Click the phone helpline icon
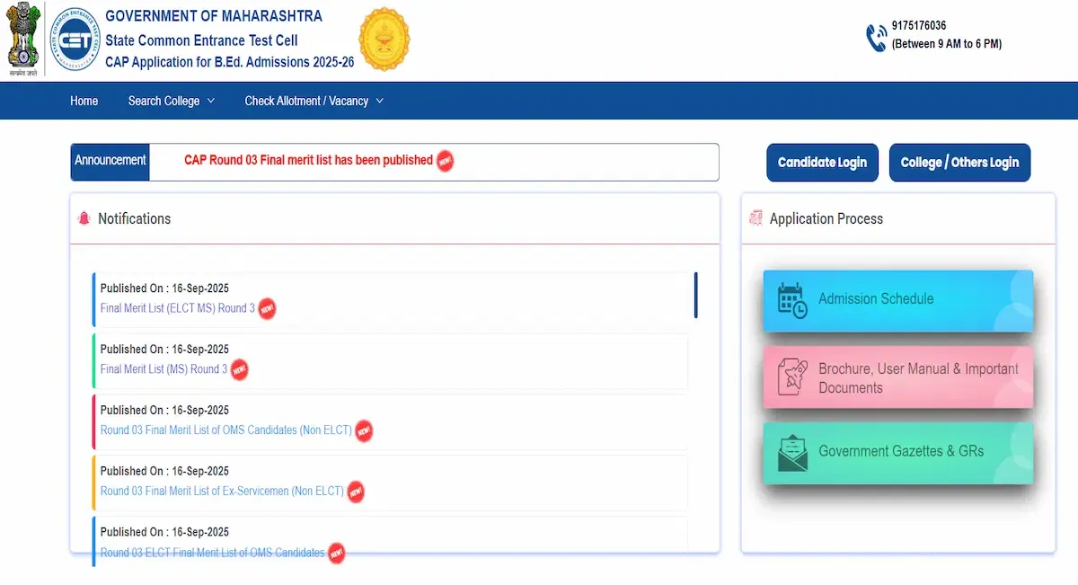1078x585 pixels. 876,37
